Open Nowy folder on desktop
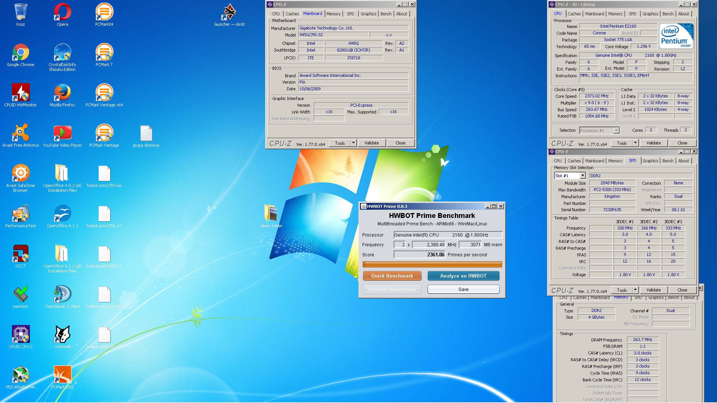717x403 pixels. click(271, 216)
